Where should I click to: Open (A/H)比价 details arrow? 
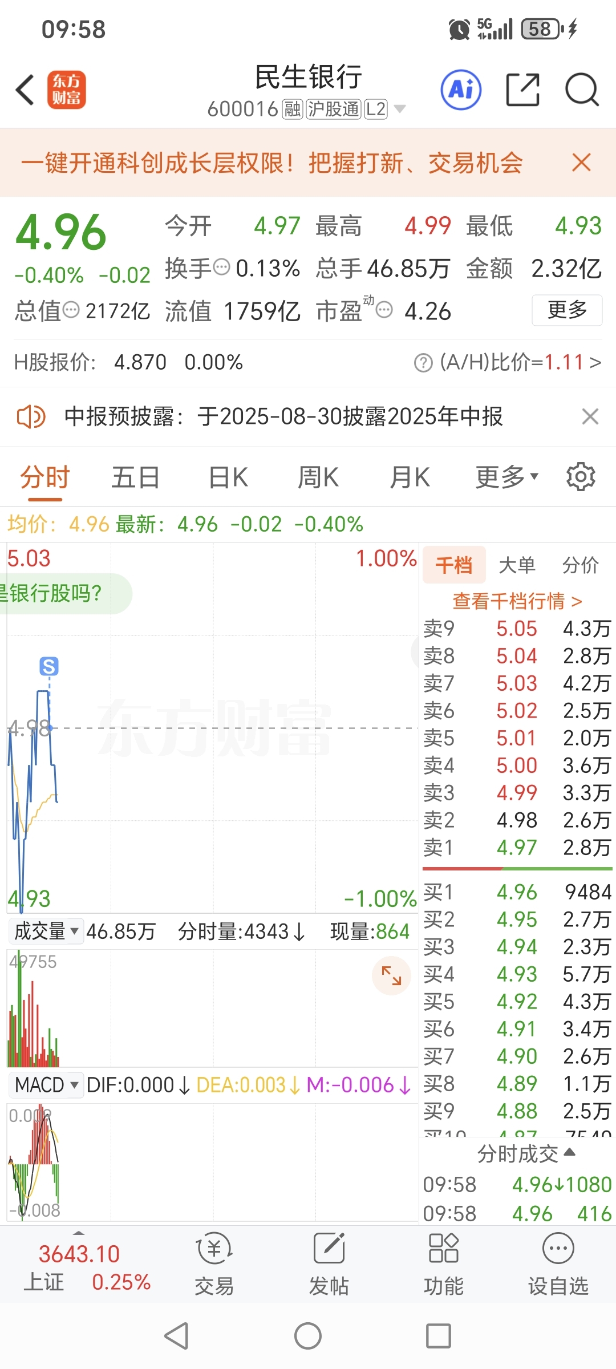click(596, 363)
